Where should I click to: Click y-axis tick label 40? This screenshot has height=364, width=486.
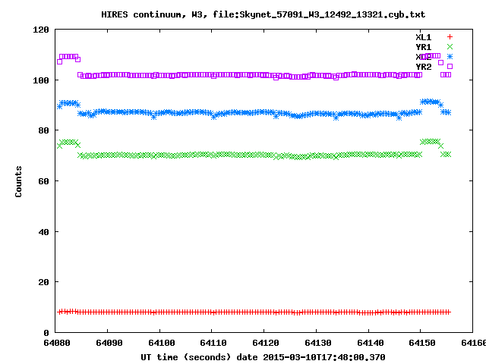44,232
